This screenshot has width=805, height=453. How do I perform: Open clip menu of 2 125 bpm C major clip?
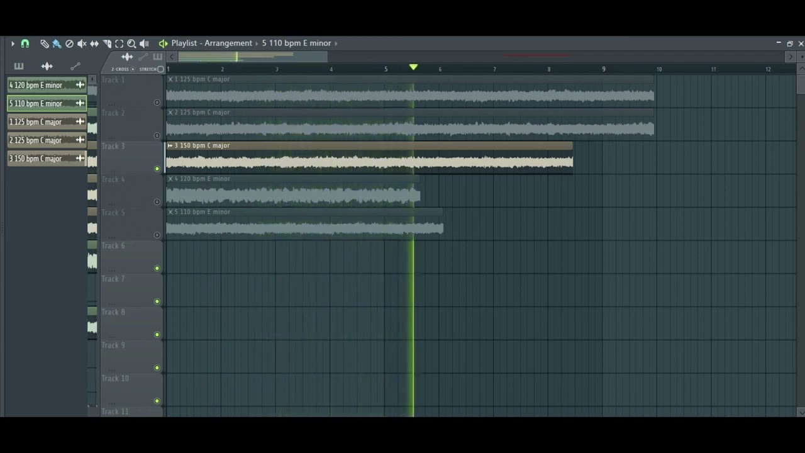[x=170, y=113]
